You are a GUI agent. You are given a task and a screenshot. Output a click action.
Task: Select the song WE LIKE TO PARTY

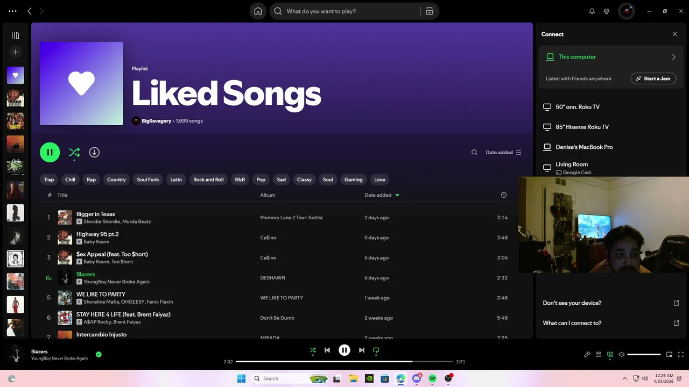point(101,294)
